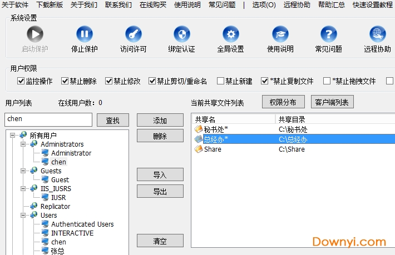Open the 选项(O) menu
The width and height of the screenshot is (395, 255).
pos(264,5)
